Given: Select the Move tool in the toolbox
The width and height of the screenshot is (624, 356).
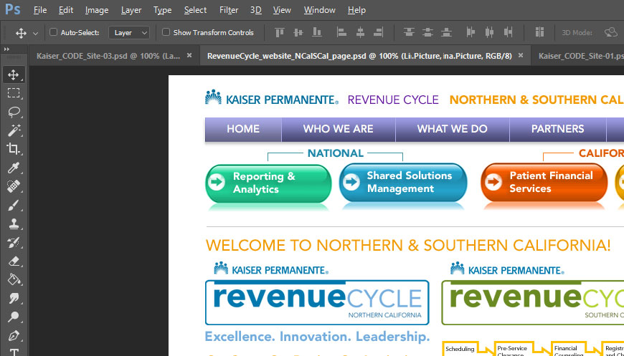Looking at the screenshot, I should pyautogui.click(x=14, y=74).
